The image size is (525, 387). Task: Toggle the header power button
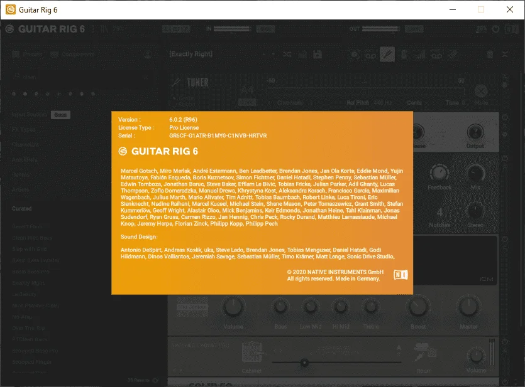point(495,29)
